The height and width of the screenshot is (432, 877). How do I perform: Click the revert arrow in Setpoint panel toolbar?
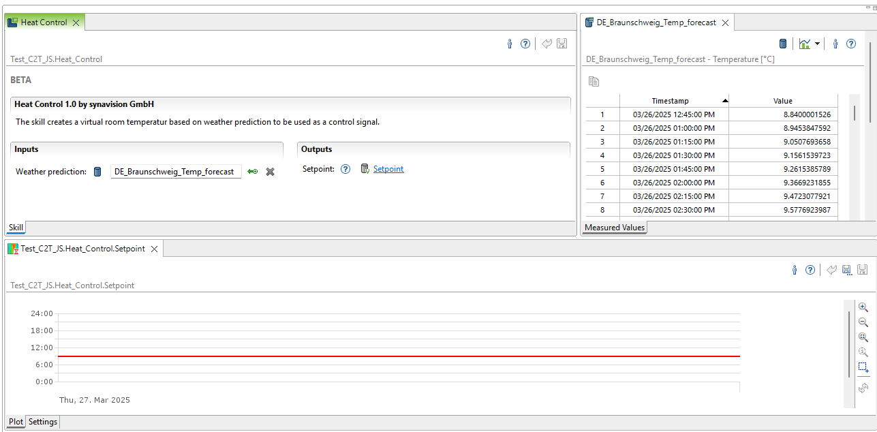coord(831,270)
